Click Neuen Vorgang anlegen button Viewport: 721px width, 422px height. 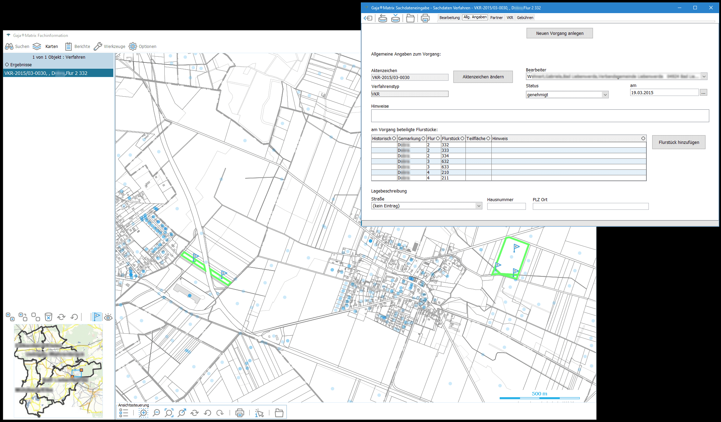pyautogui.click(x=559, y=33)
